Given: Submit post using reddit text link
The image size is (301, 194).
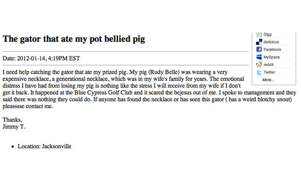Looking at the screenshot, I should 268,65.
